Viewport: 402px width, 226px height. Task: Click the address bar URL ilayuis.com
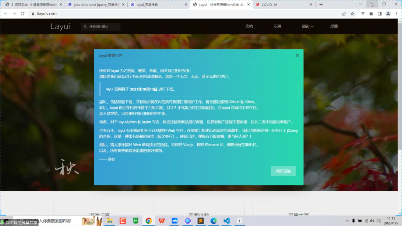[x=47, y=14]
